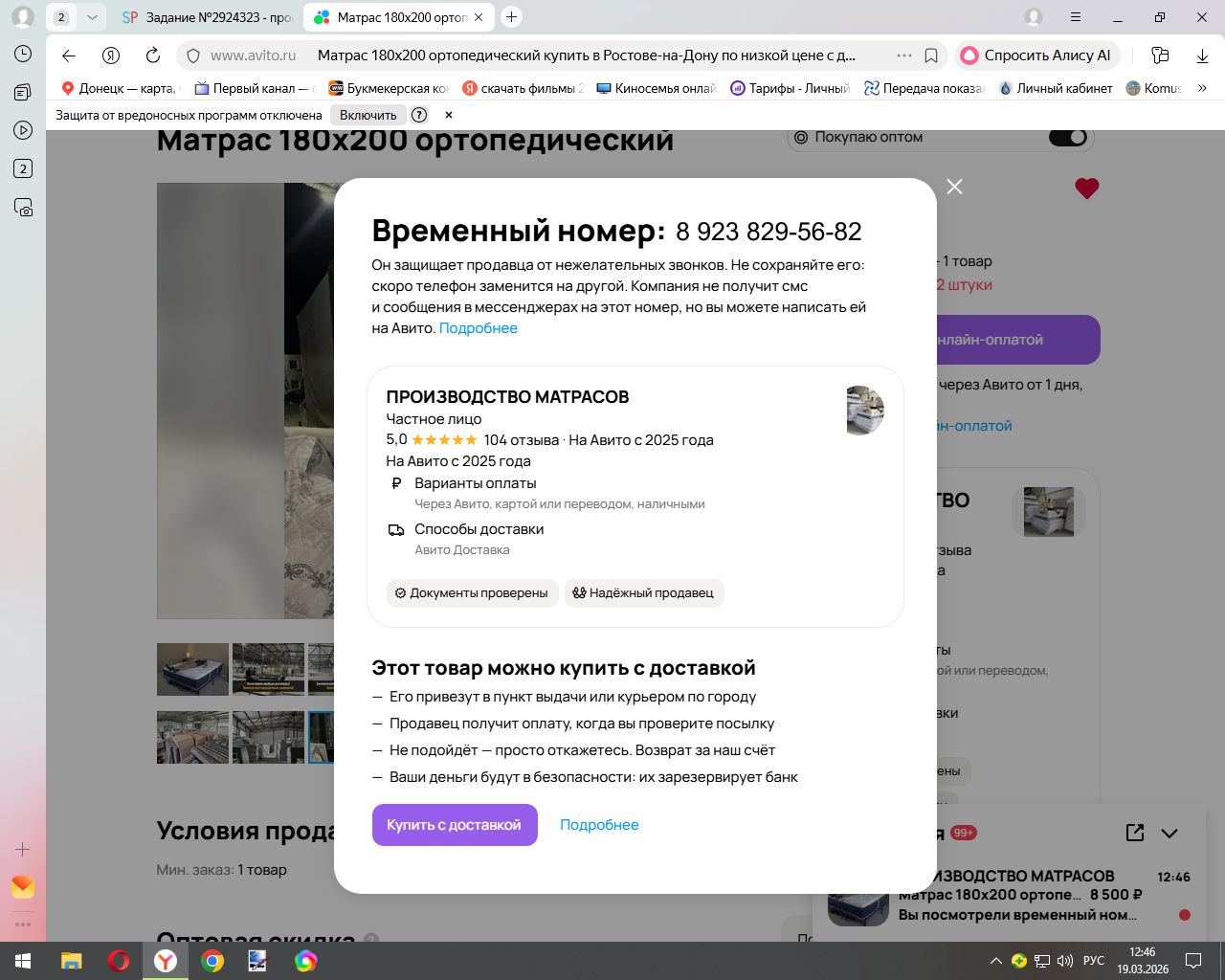Viewport: 1225px width, 980px height.
Task: Dismiss the protection notification bar
Action: [x=449, y=115]
